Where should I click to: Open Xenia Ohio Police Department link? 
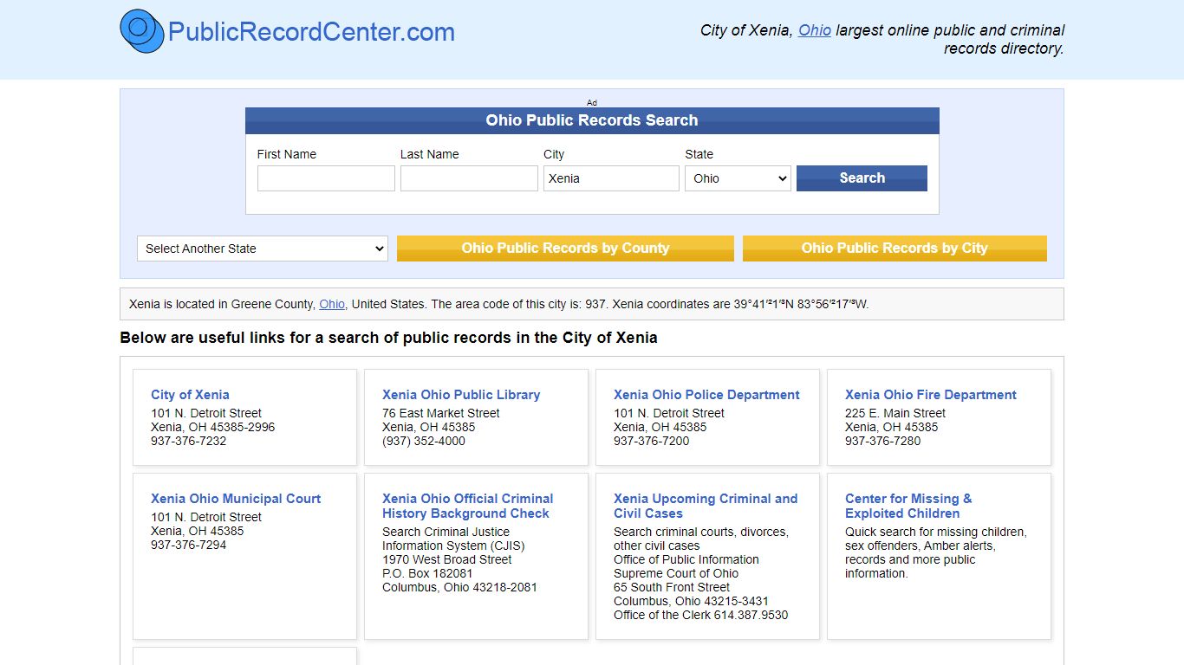tap(706, 395)
